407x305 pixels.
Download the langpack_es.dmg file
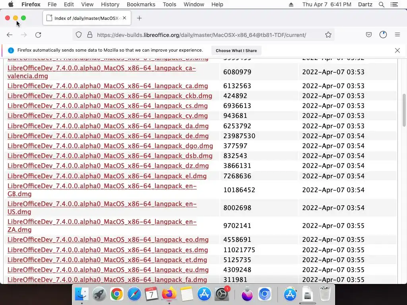coord(108,250)
